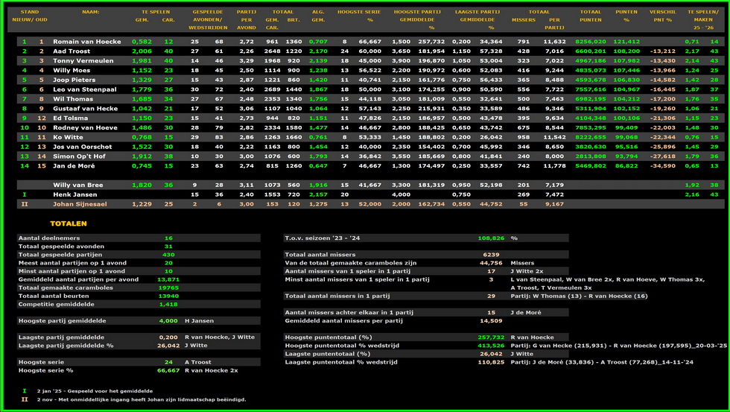
Task: Click the misser streak name J de Moré
Action: pyautogui.click(x=526, y=312)
